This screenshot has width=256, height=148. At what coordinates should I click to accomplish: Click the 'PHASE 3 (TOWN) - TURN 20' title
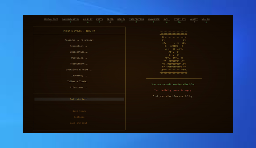click(x=79, y=31)
